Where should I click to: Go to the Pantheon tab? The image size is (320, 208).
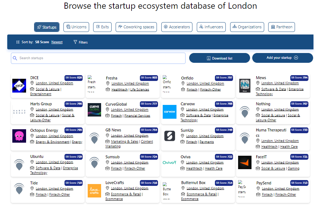coord(281,27)
